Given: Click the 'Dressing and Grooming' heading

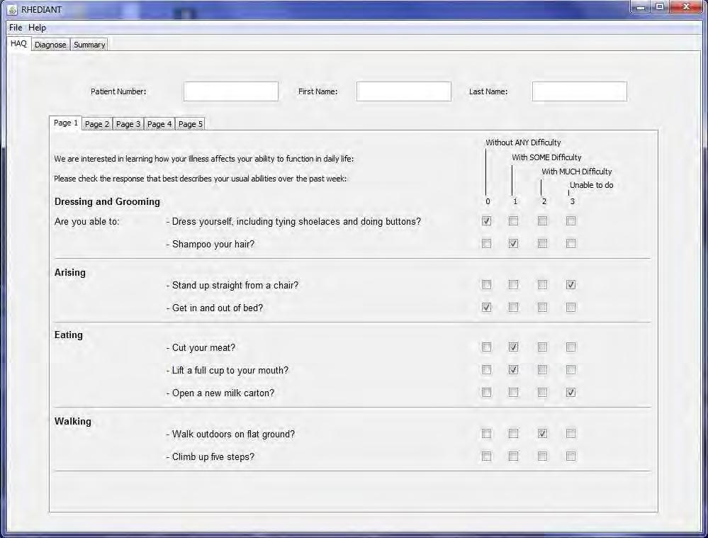Looking at the screenshot, I should click(107, 201).
